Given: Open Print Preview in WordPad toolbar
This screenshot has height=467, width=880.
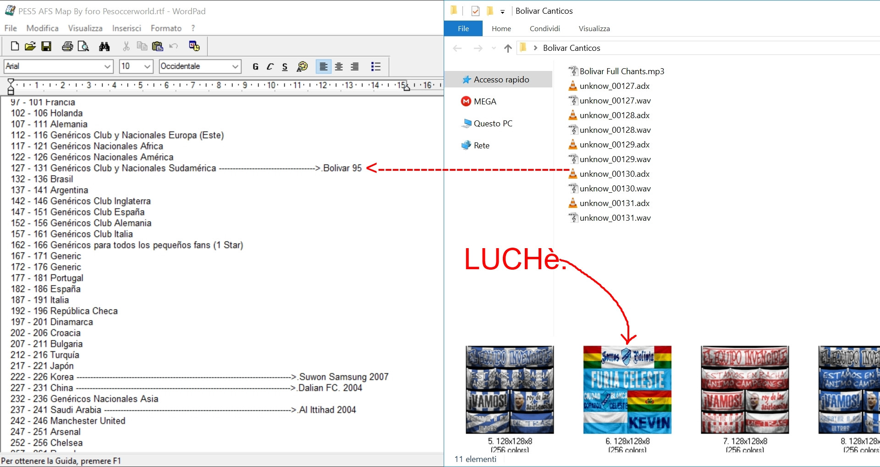Looking at the screenshot, I should pos(83,46).
